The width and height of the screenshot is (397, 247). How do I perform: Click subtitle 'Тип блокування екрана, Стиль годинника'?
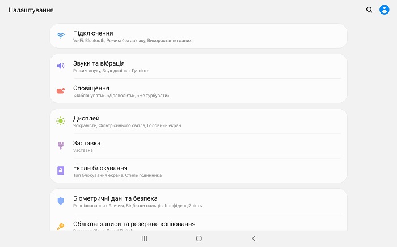[x=117, y=175]
